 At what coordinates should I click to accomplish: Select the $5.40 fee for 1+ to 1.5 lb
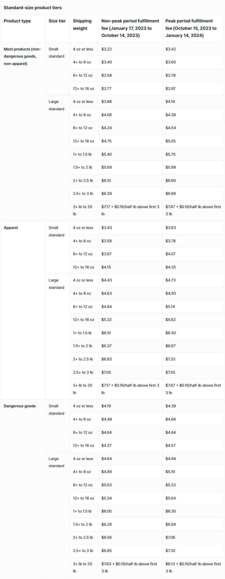[x=107, y=154]
